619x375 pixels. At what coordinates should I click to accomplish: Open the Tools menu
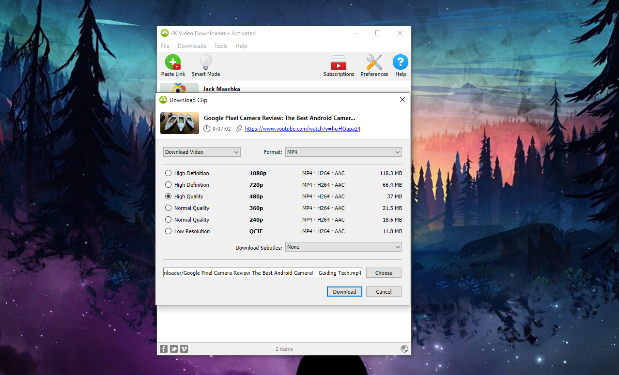(x=220, y=45)
